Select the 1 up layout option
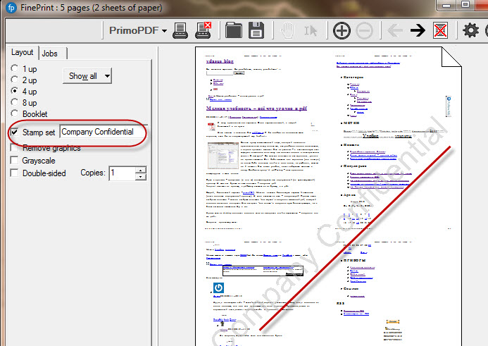The width and height of the screenshot is (488, 346). point(15,69)
